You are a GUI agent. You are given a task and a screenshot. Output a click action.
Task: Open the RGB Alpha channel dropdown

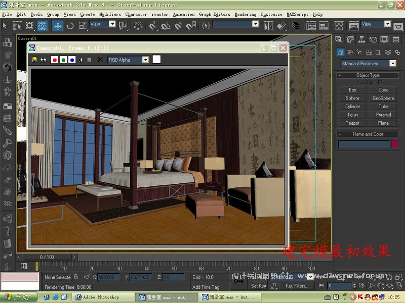pos(145,60)
